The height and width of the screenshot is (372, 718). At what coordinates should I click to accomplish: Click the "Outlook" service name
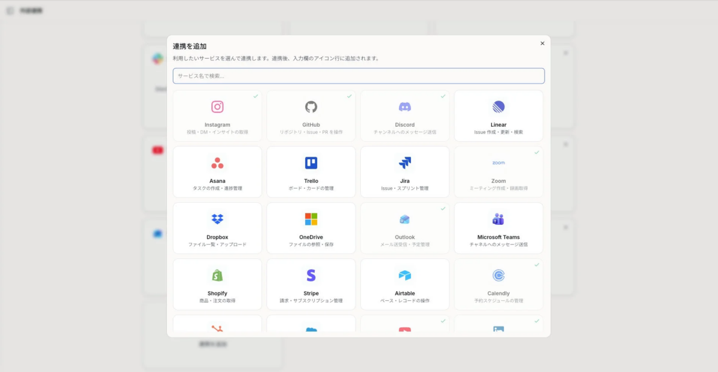tap(405, 237)
